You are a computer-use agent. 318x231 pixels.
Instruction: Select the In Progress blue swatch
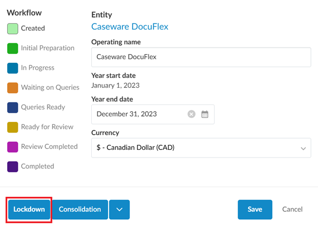13,68
